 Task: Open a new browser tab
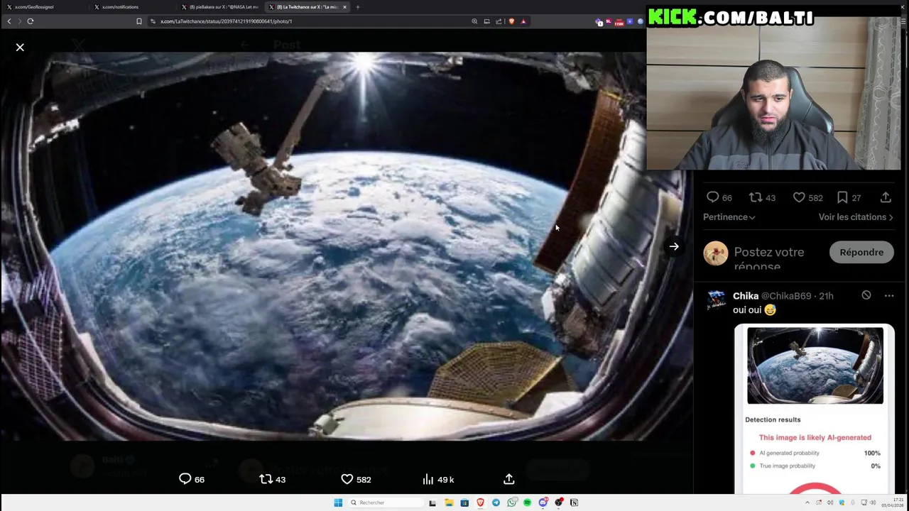(358, 7)
